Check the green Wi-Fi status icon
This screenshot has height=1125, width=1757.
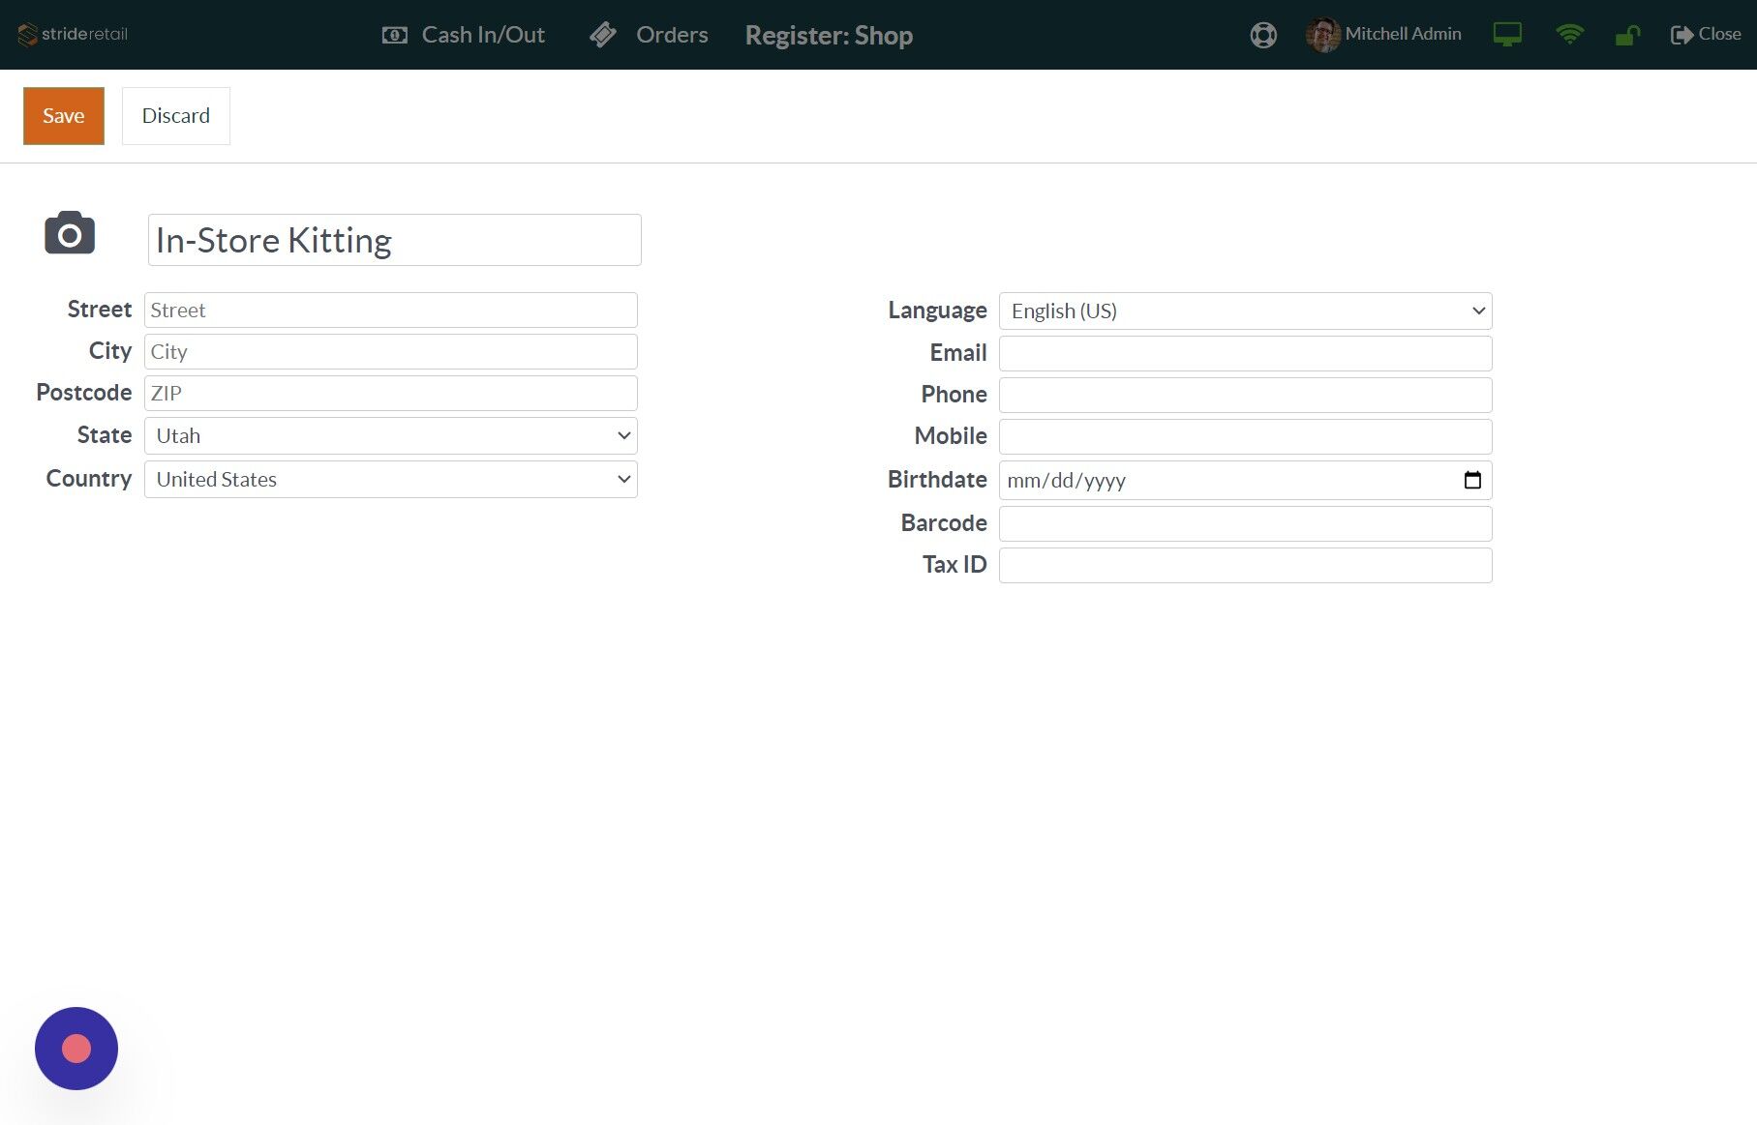[x=1570, y=34]
